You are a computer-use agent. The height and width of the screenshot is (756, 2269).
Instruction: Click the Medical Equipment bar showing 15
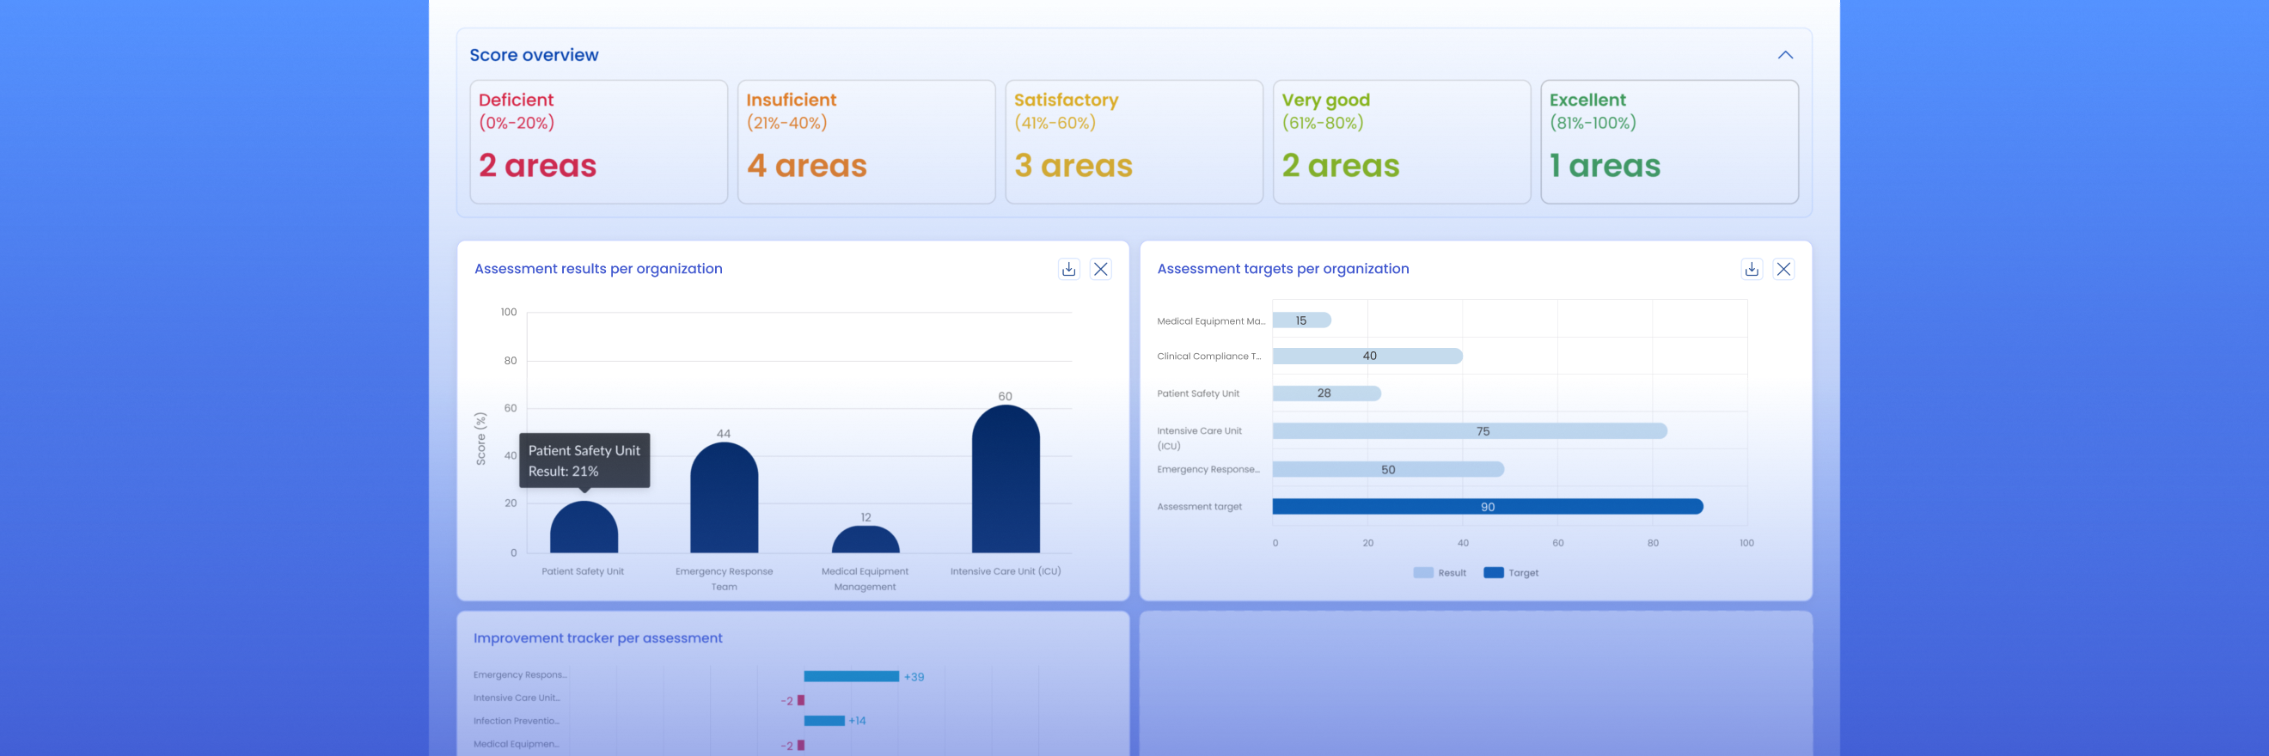point(1302,320)
